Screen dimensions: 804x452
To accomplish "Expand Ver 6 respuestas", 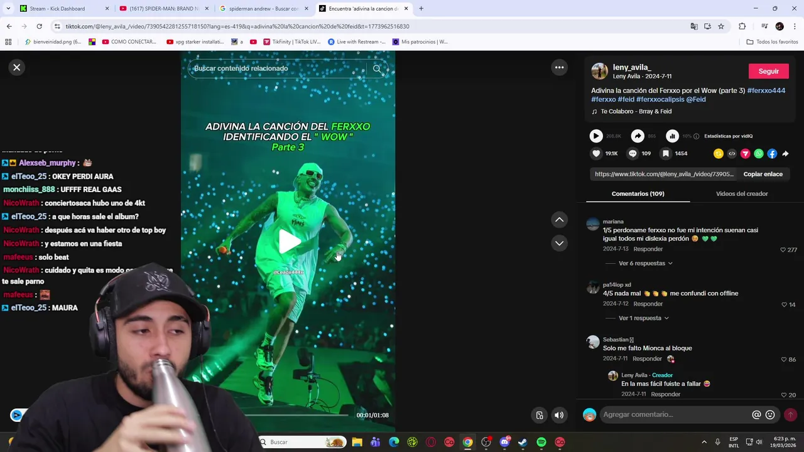I will [x=646, y=263].
